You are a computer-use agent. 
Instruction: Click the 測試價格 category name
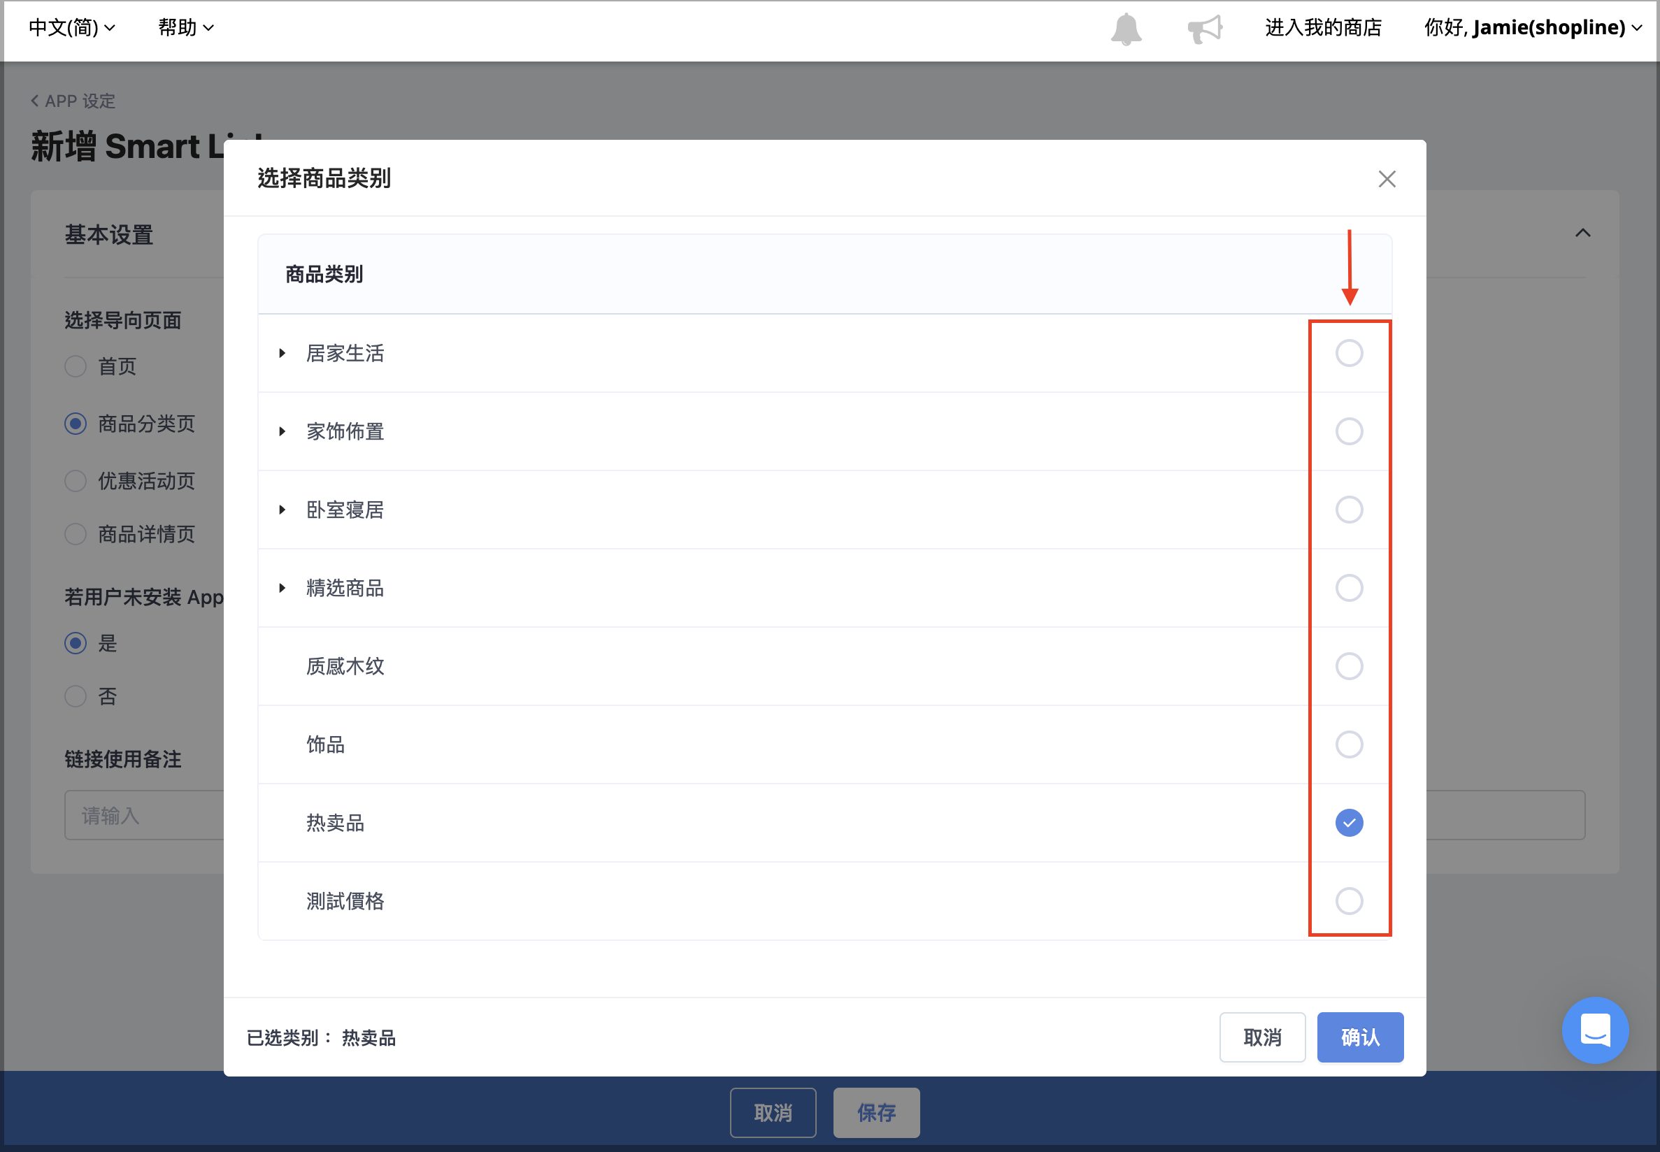tap(345, 901)
